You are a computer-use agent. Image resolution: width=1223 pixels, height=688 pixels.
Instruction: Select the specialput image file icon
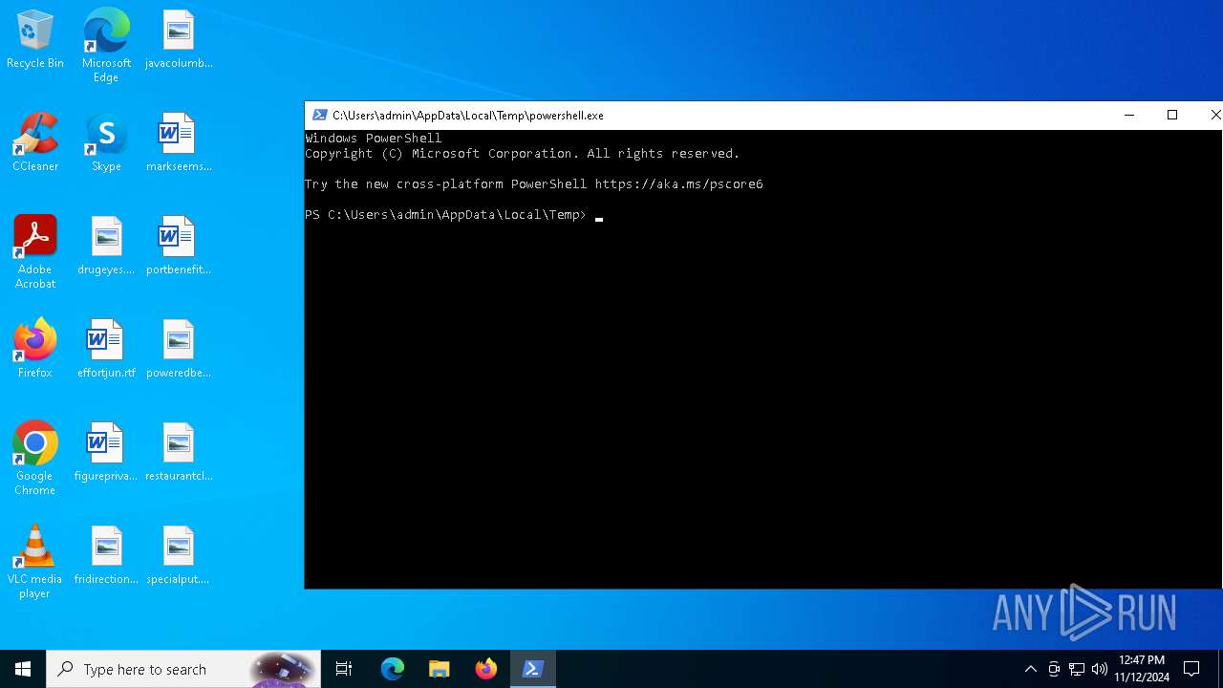(x=179, y=556)
